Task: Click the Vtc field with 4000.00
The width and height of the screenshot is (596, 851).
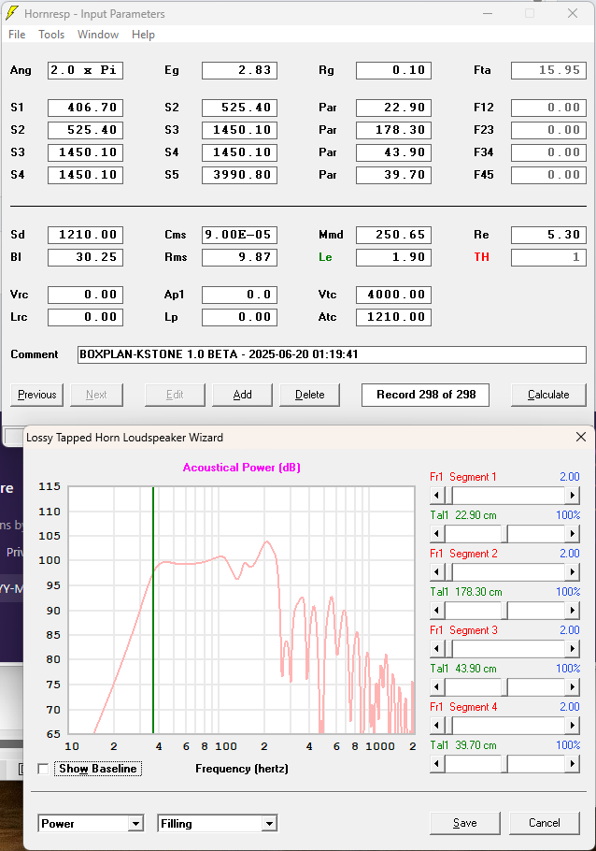Action: [393, 295]
